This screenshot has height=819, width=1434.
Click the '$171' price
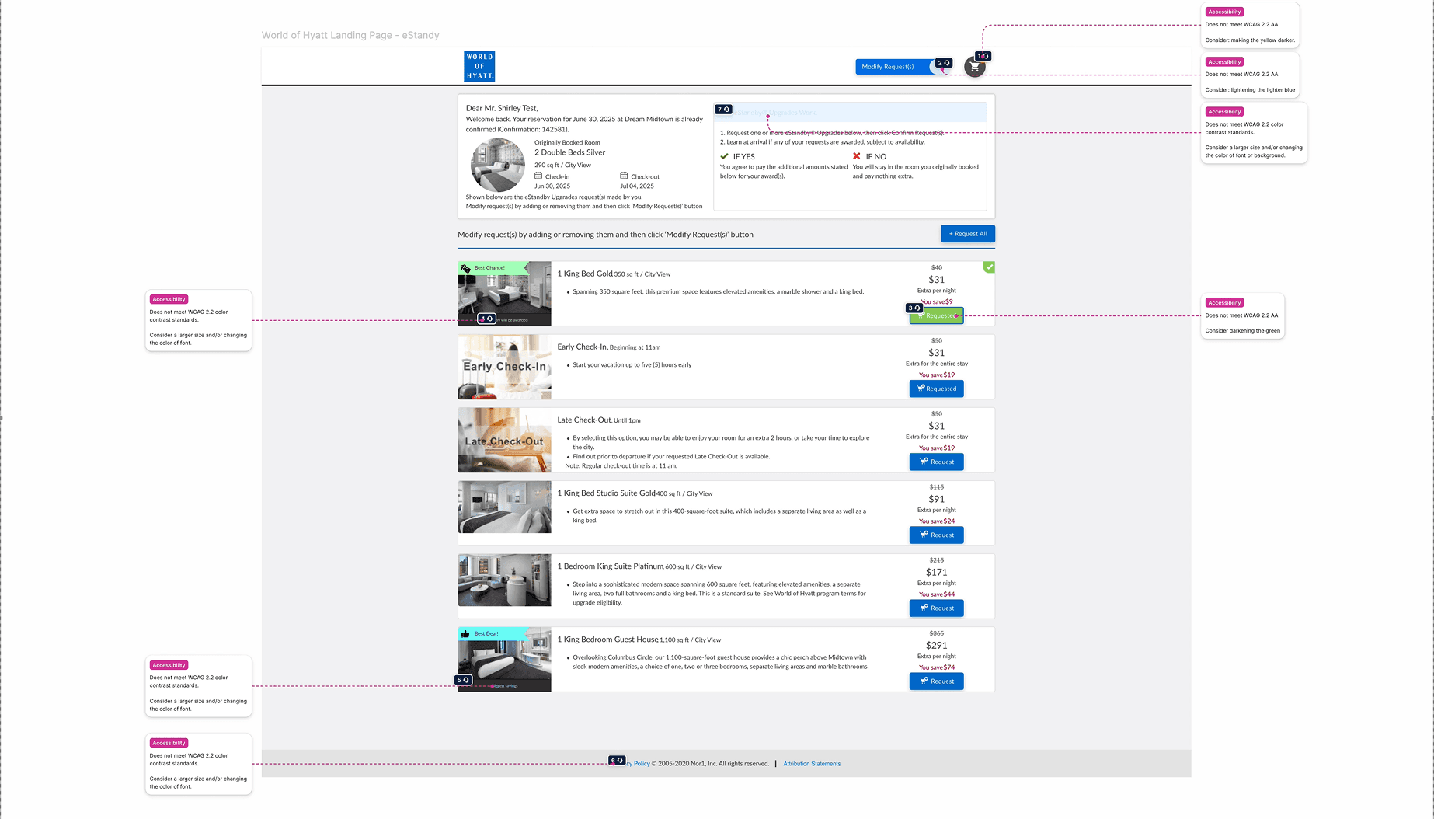(937, 572)
